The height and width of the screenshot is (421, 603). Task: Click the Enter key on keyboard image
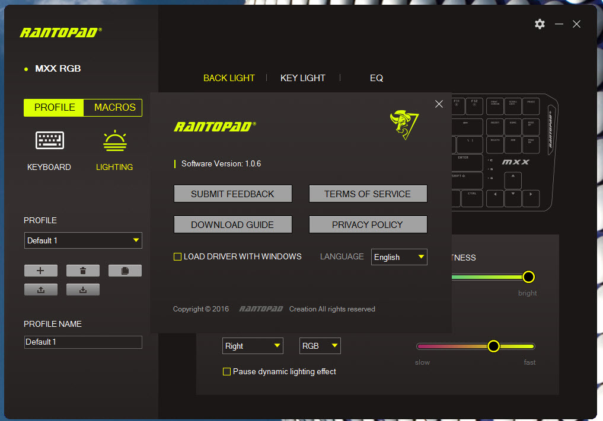pos(467,162)
